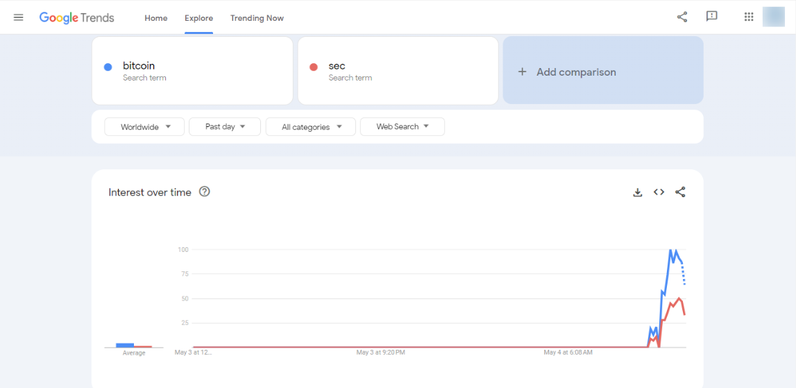Open the user account avatar
This screenshot has width=796, height=388.
(773, 17)
